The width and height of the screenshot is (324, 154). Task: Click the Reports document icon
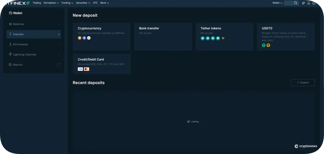(x=10, y=64)
